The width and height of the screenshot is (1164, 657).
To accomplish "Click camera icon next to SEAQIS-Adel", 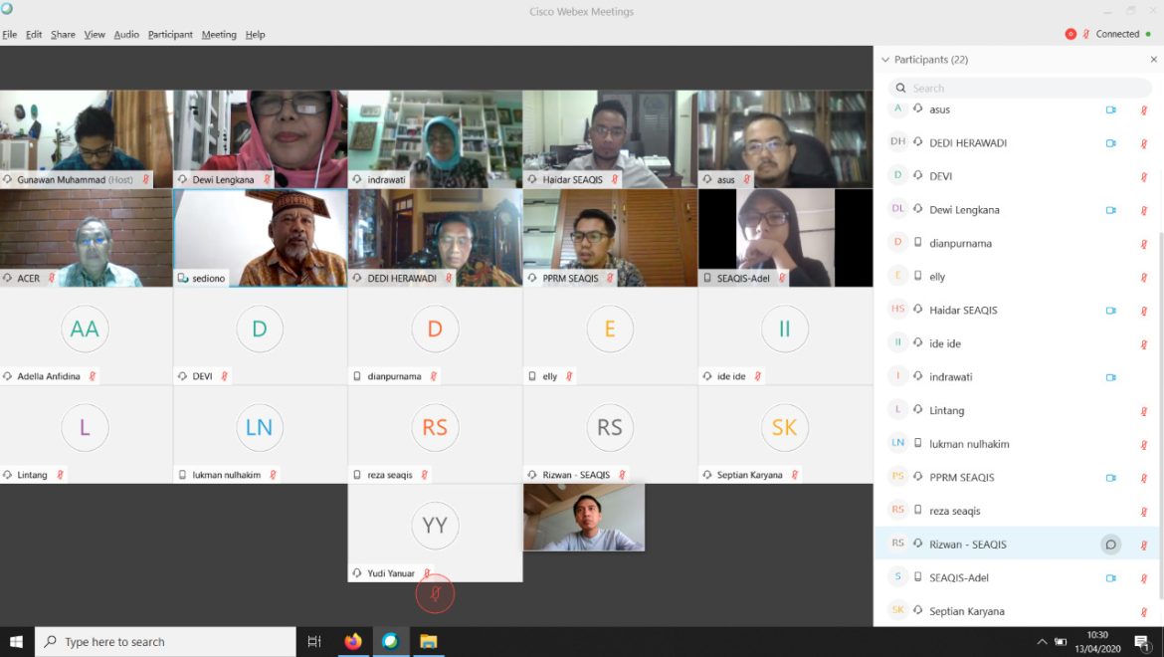I will [x=1110, y=578].
